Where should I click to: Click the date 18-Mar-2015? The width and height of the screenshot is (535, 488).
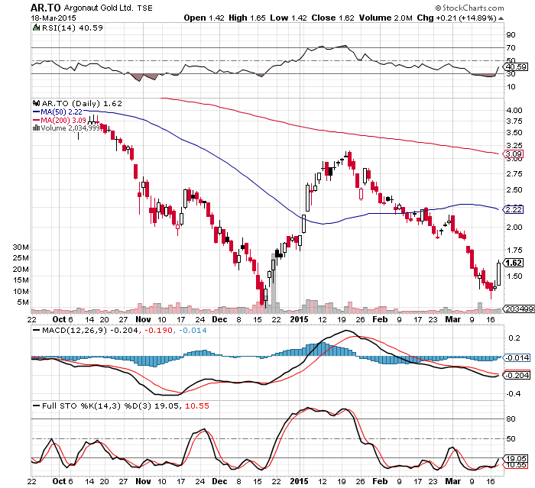pyautogui.click(x=53, y=18)
